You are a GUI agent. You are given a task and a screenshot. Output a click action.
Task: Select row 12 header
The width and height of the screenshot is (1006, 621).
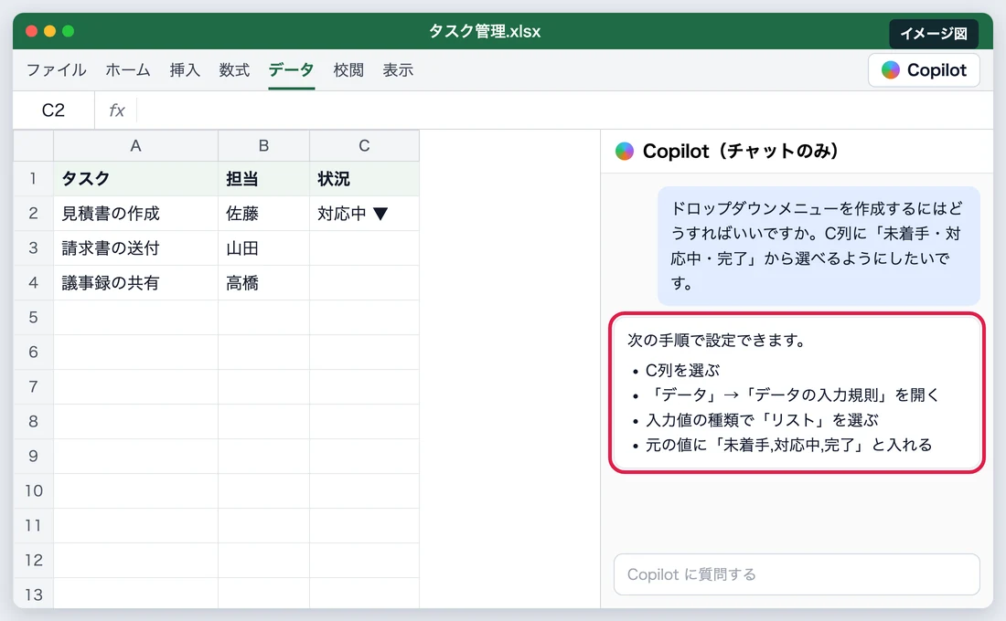pos(33,560)
